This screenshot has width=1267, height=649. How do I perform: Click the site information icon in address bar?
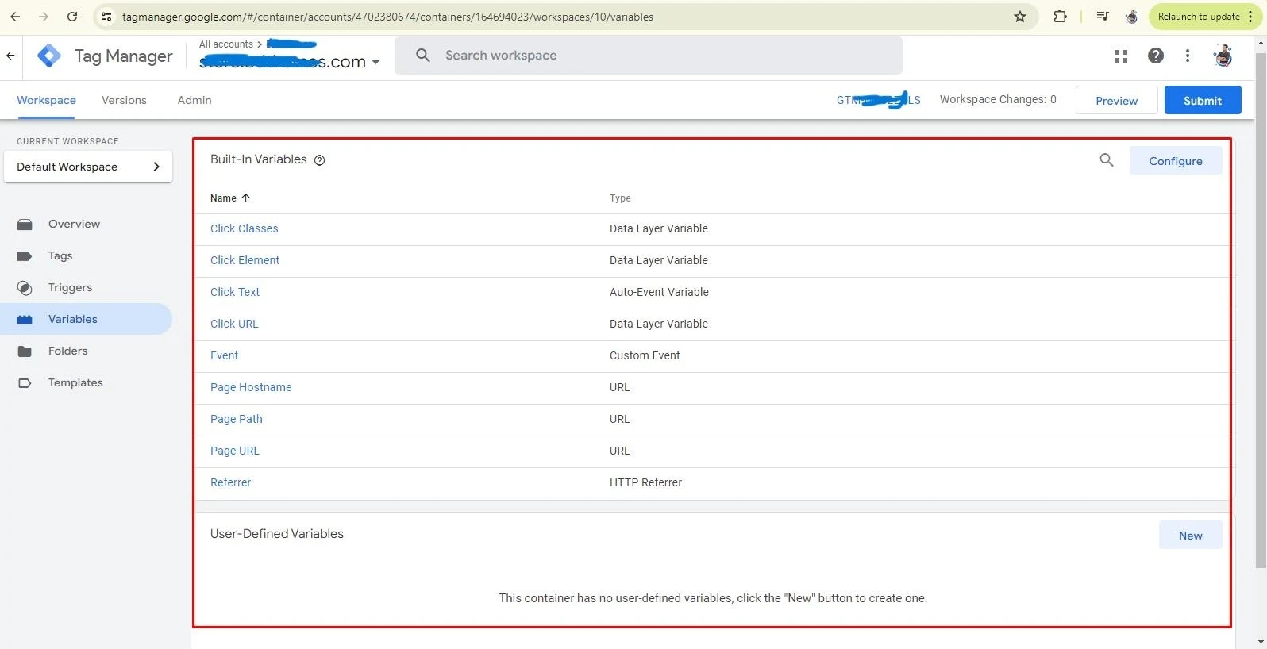click(x=106, y=17)
